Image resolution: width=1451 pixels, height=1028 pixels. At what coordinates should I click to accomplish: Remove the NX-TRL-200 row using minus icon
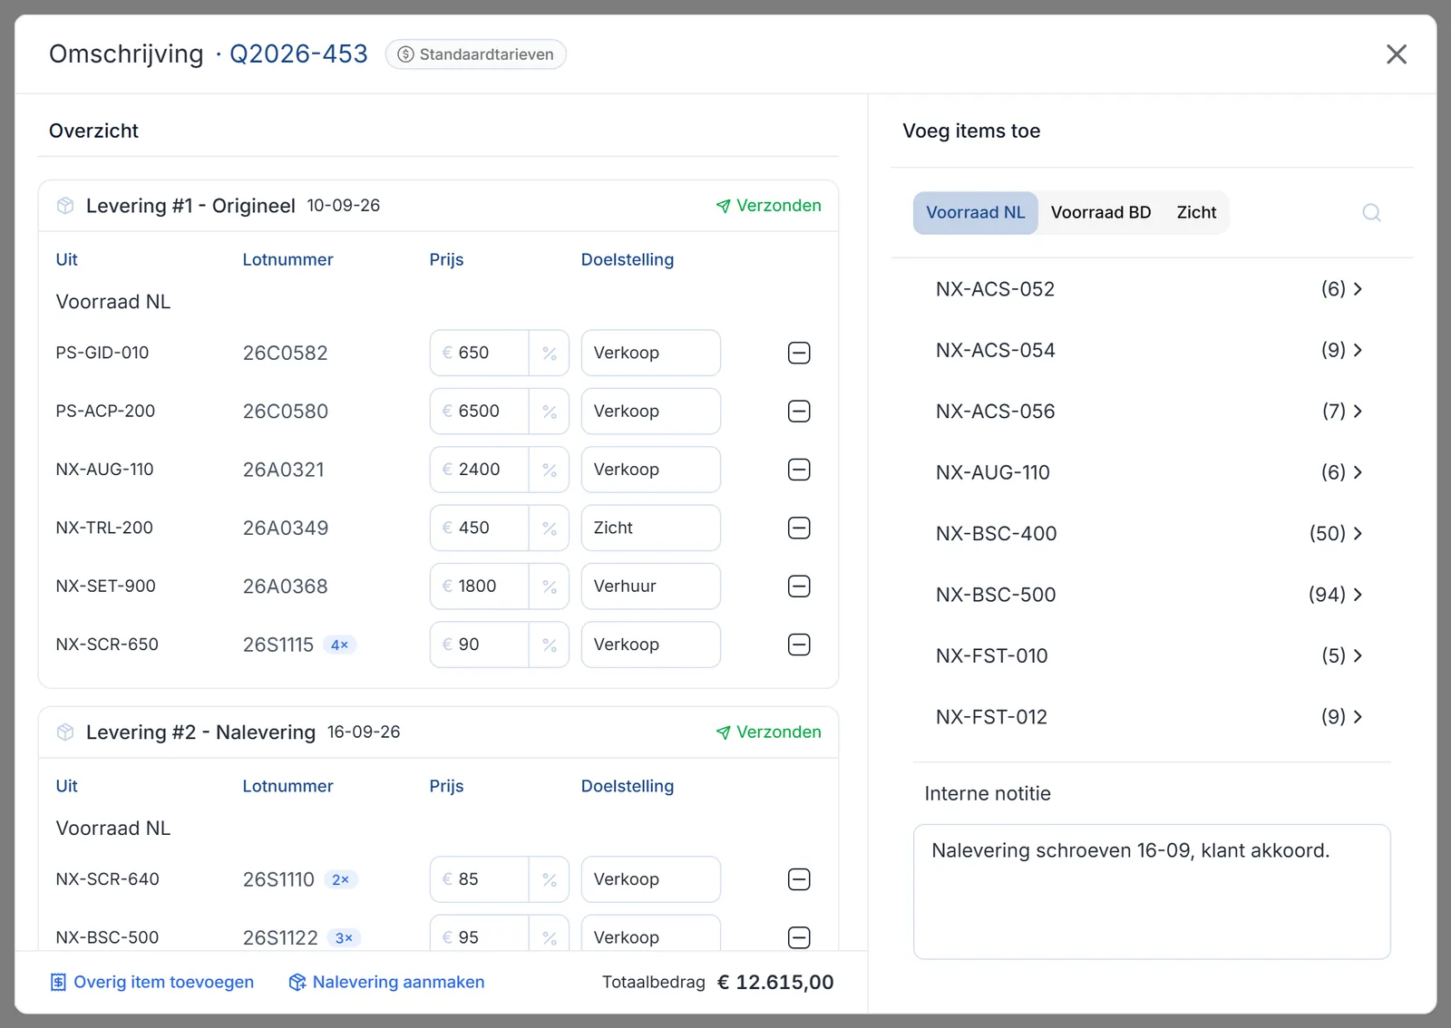tap(799, 528)
